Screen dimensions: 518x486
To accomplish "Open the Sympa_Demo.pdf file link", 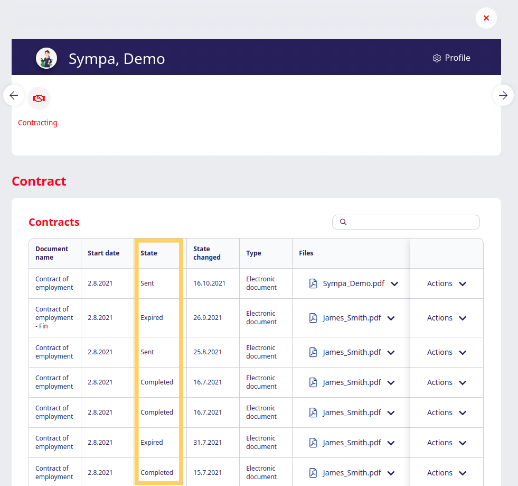I will tap(353, 283).
